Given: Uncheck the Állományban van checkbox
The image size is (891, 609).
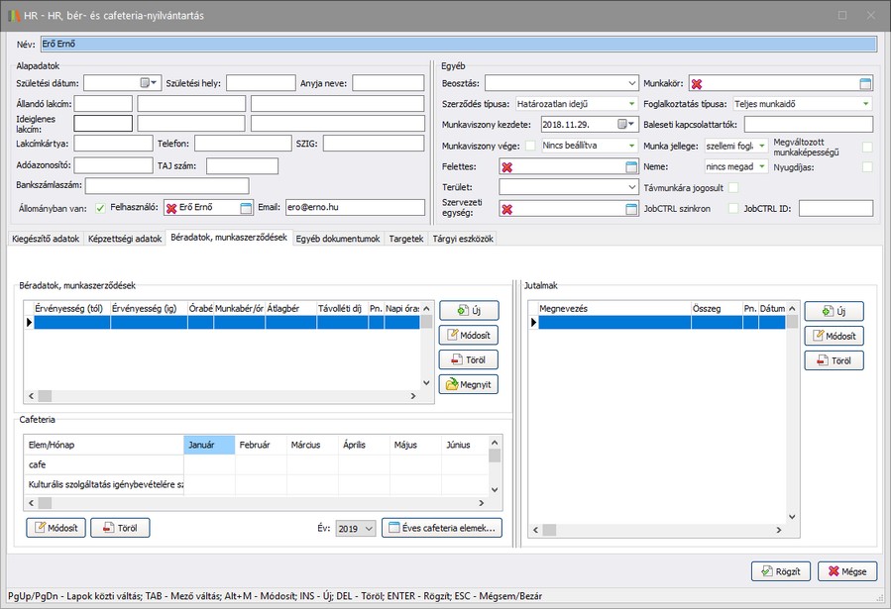Looking at the screenshot, I should pos(100,208).
